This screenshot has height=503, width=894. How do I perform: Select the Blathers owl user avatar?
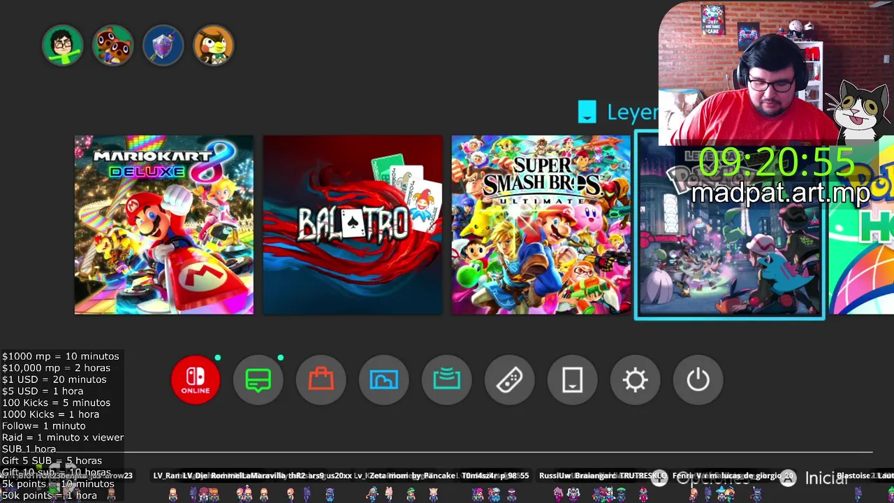click(214, 45)
